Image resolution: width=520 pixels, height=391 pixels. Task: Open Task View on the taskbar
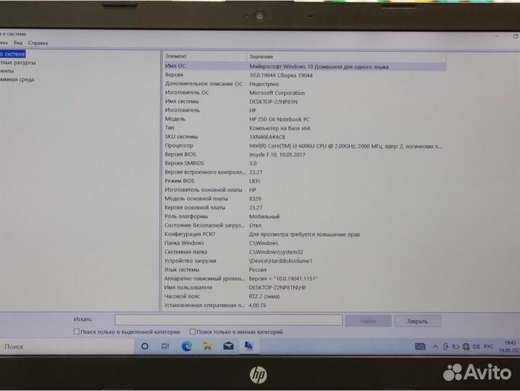(165, 346)
